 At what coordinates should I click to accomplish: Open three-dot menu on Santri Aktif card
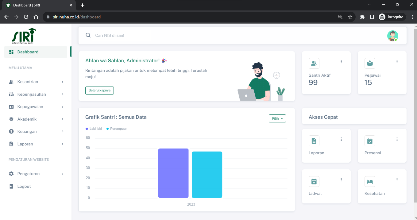pos(341,62)
